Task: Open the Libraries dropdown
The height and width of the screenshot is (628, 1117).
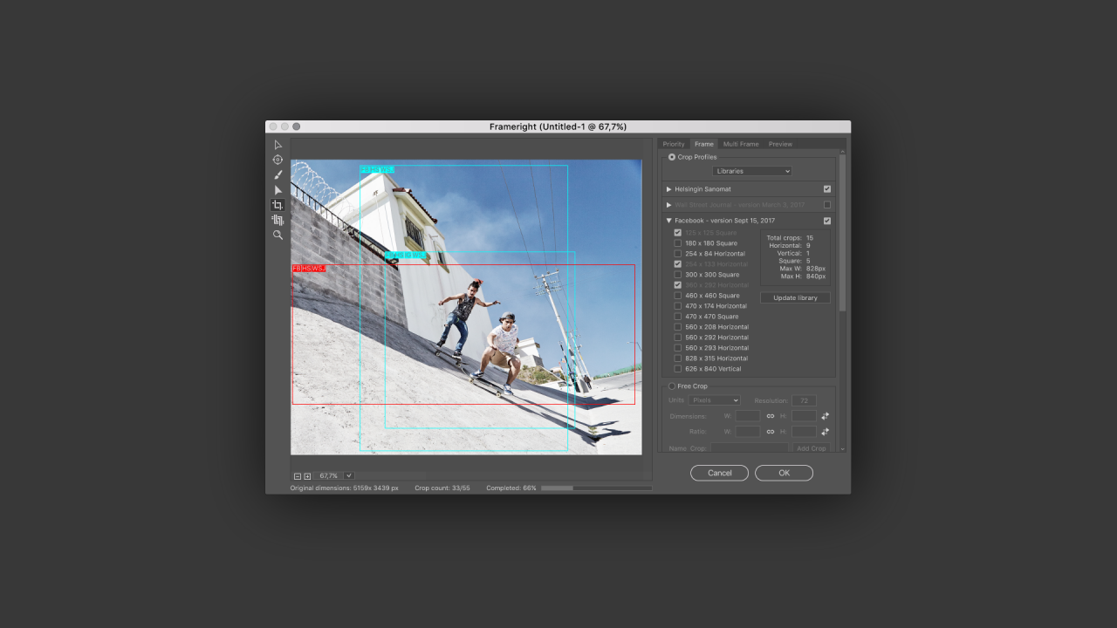Action: (x=751, y=171)
